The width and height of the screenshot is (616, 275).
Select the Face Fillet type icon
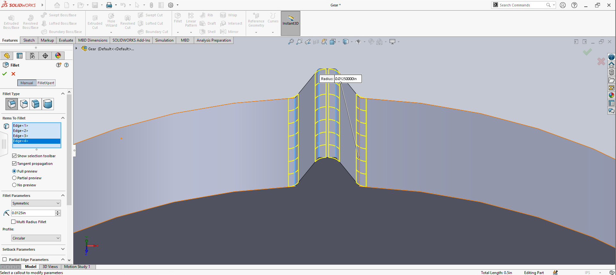[x=36, y=104]
